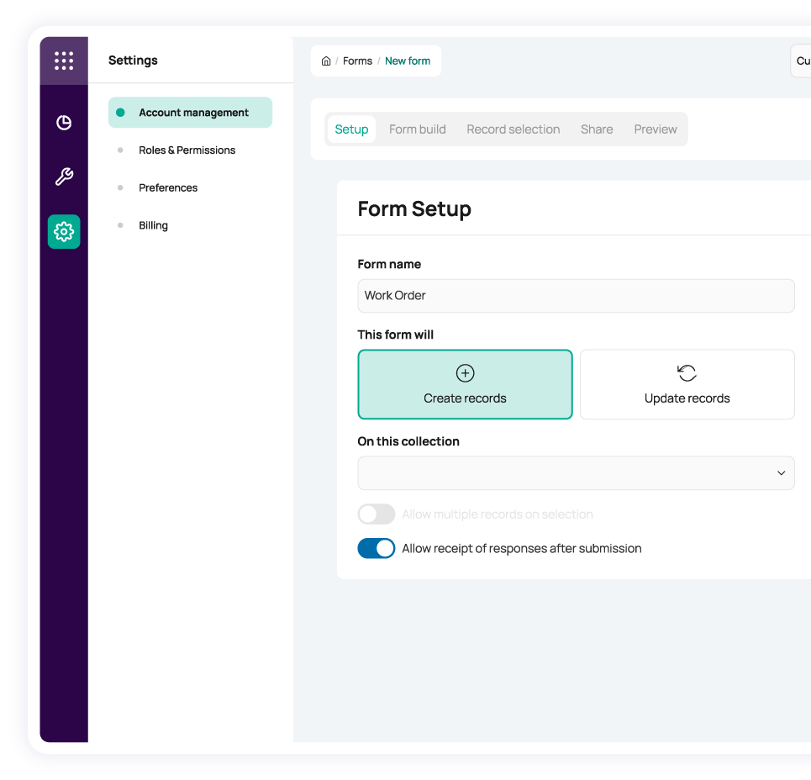The height and width of the screenshot is (780, 811).
Task: Click the chevron arrow in collection dropdown
Action: click(x=781, y=473)
